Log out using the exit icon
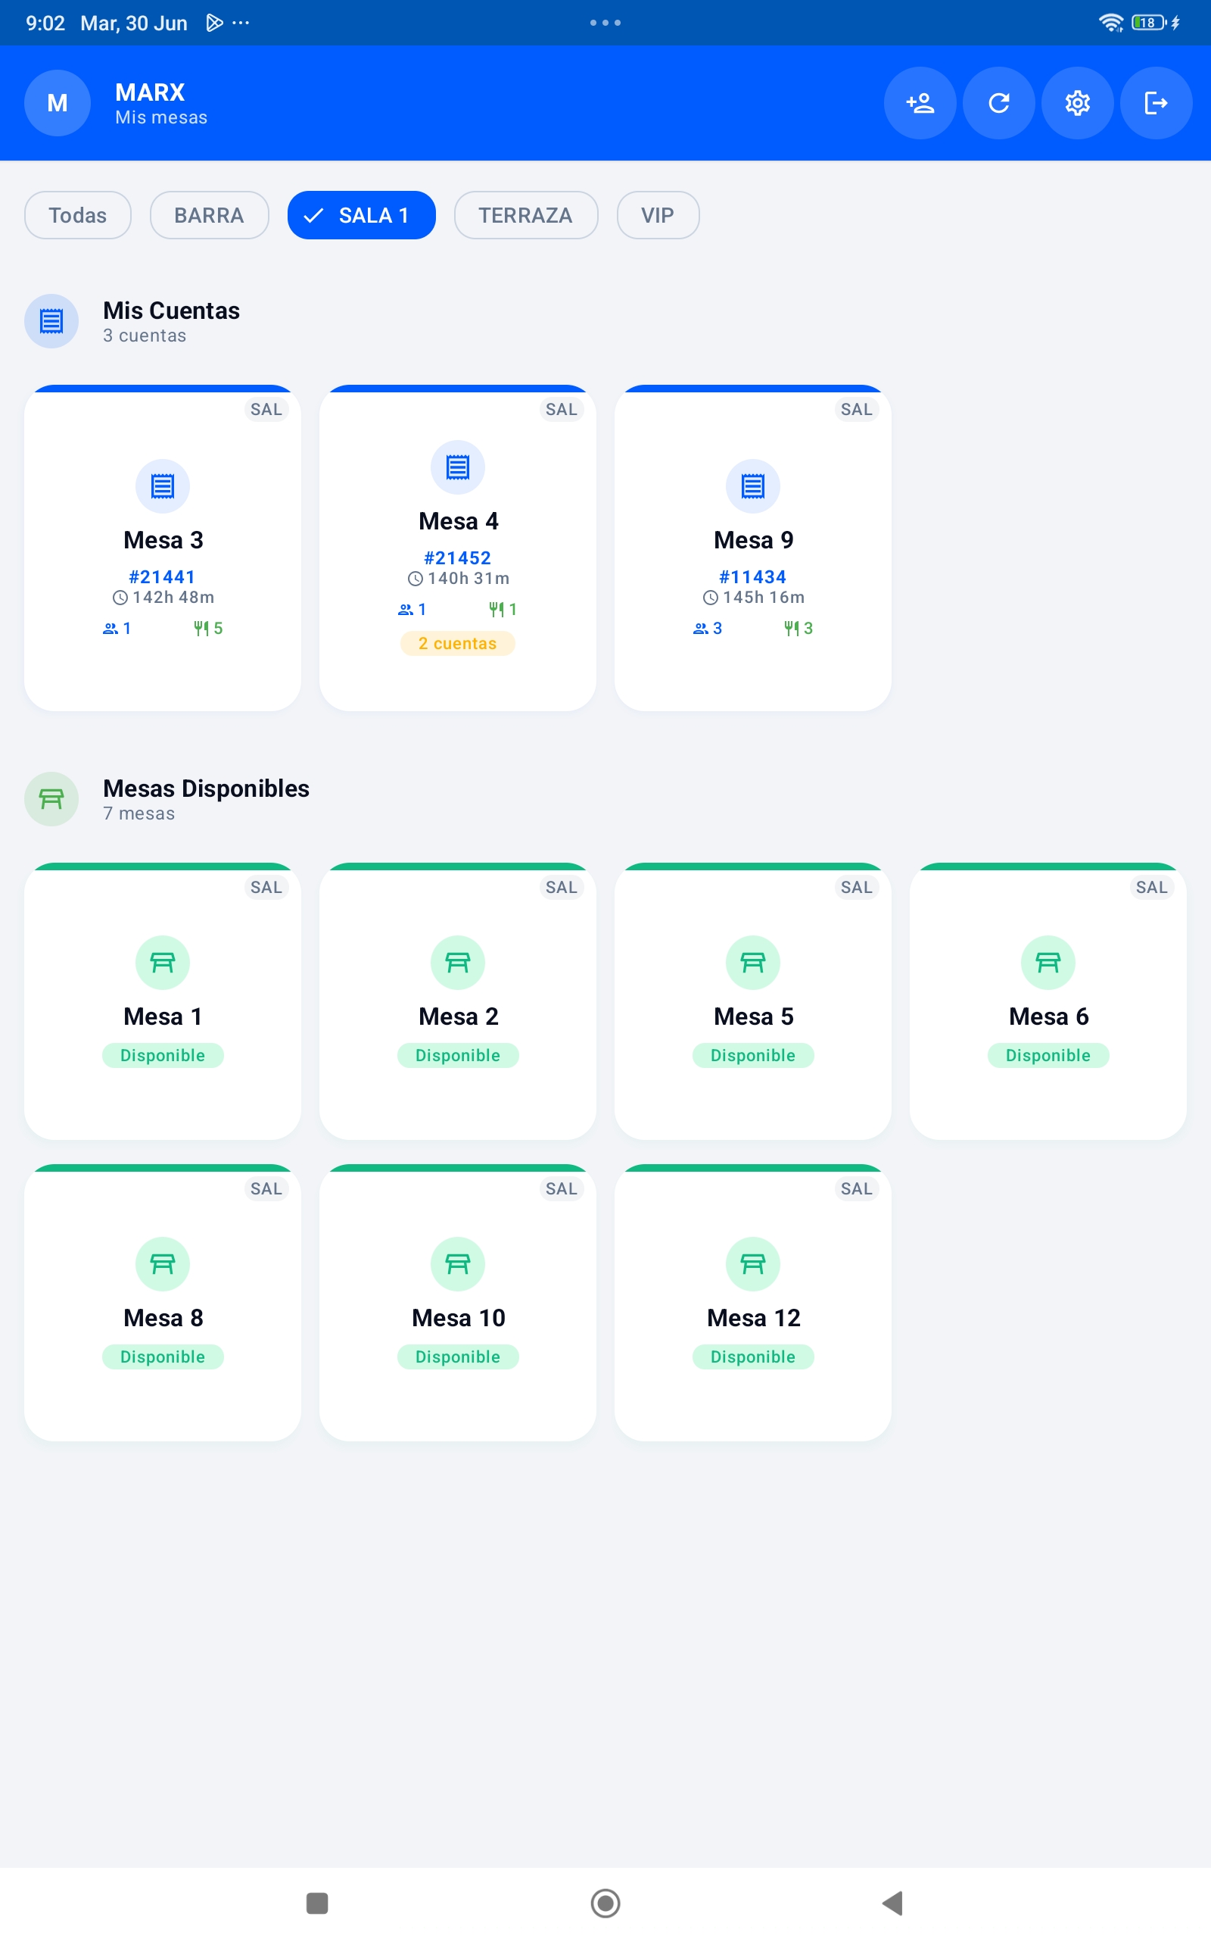 coord(1156,102)
